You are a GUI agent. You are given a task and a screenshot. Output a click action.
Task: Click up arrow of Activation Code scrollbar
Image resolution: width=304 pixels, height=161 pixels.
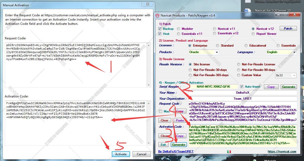[x=149, y=103]
